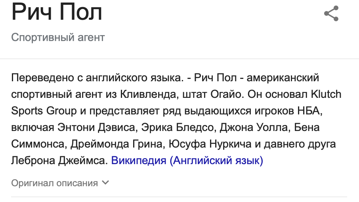Click the word Википедия in the blue link
The height and width of the screenshot is (202, 359).
pyautogui.click(x=139, y=161)
